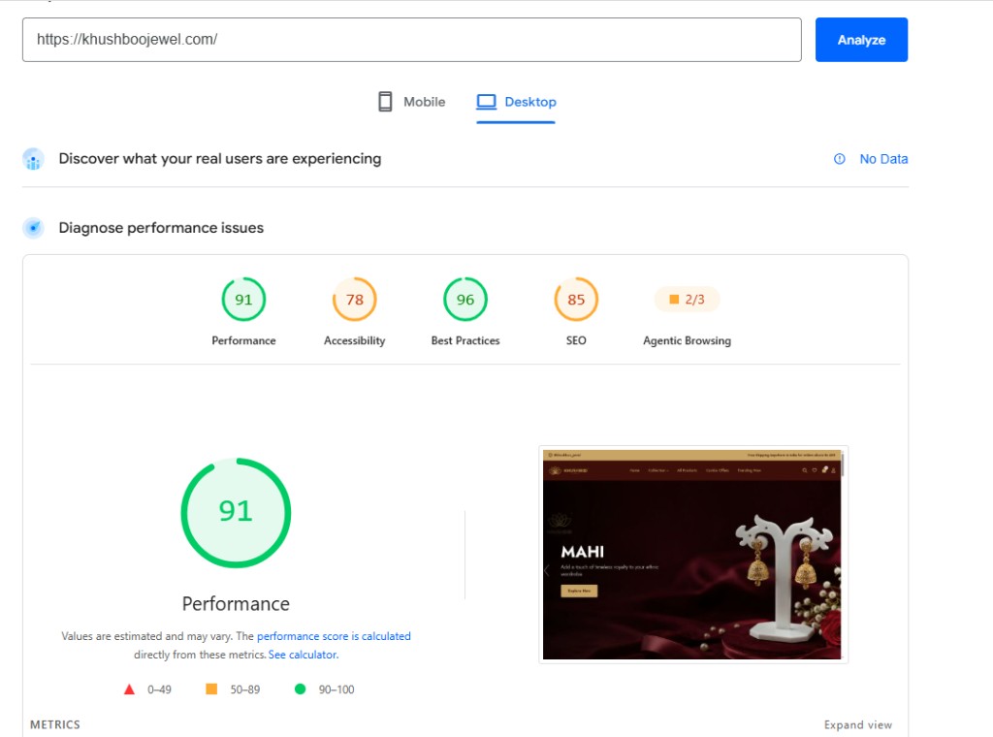The image size is (993, 737).
Task: Click the large 'Performance' title text
Action: tap(236, 604)
